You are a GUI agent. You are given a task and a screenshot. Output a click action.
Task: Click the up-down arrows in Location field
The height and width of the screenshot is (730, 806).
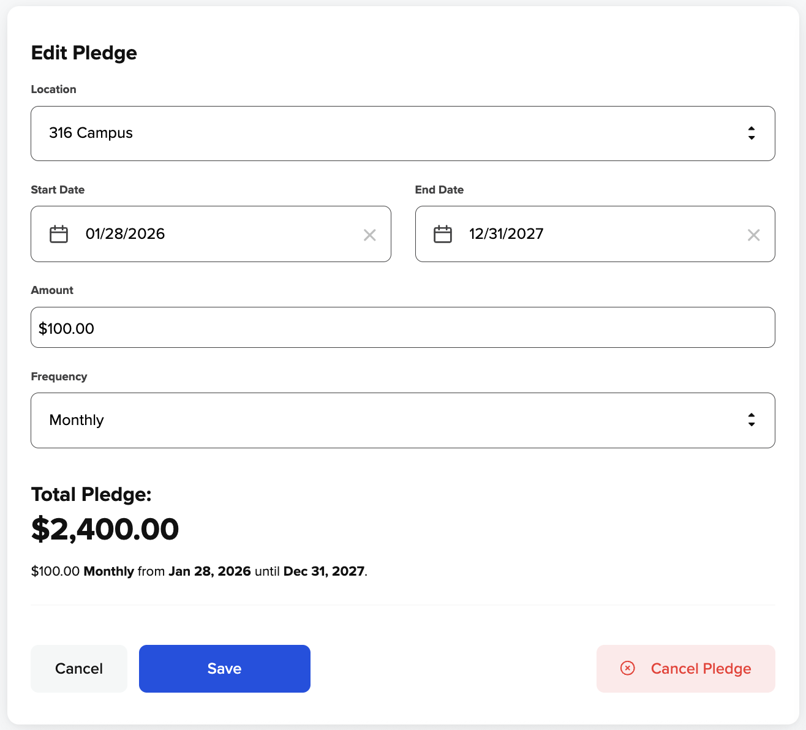(751, 134)
